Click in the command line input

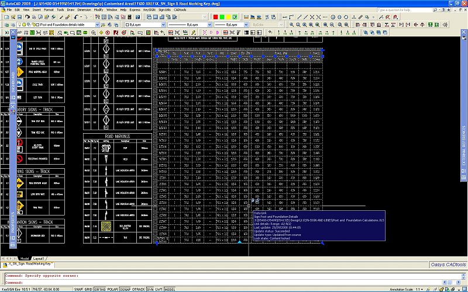click(234, 281)
